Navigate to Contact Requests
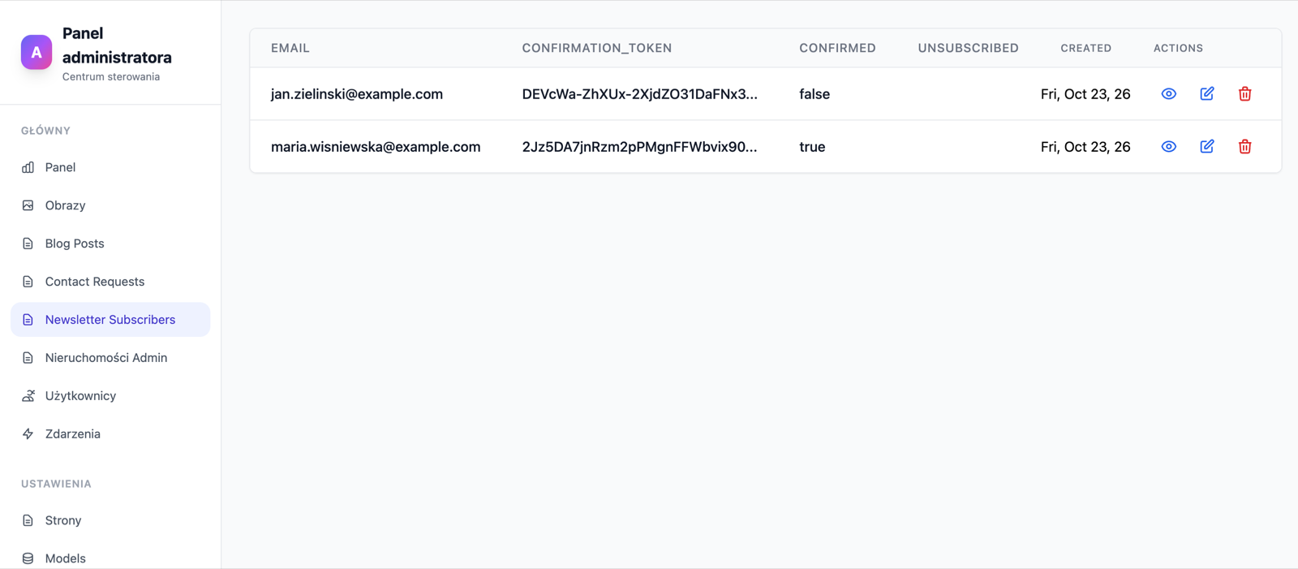1298x569 pixels. tap(110, 282)
